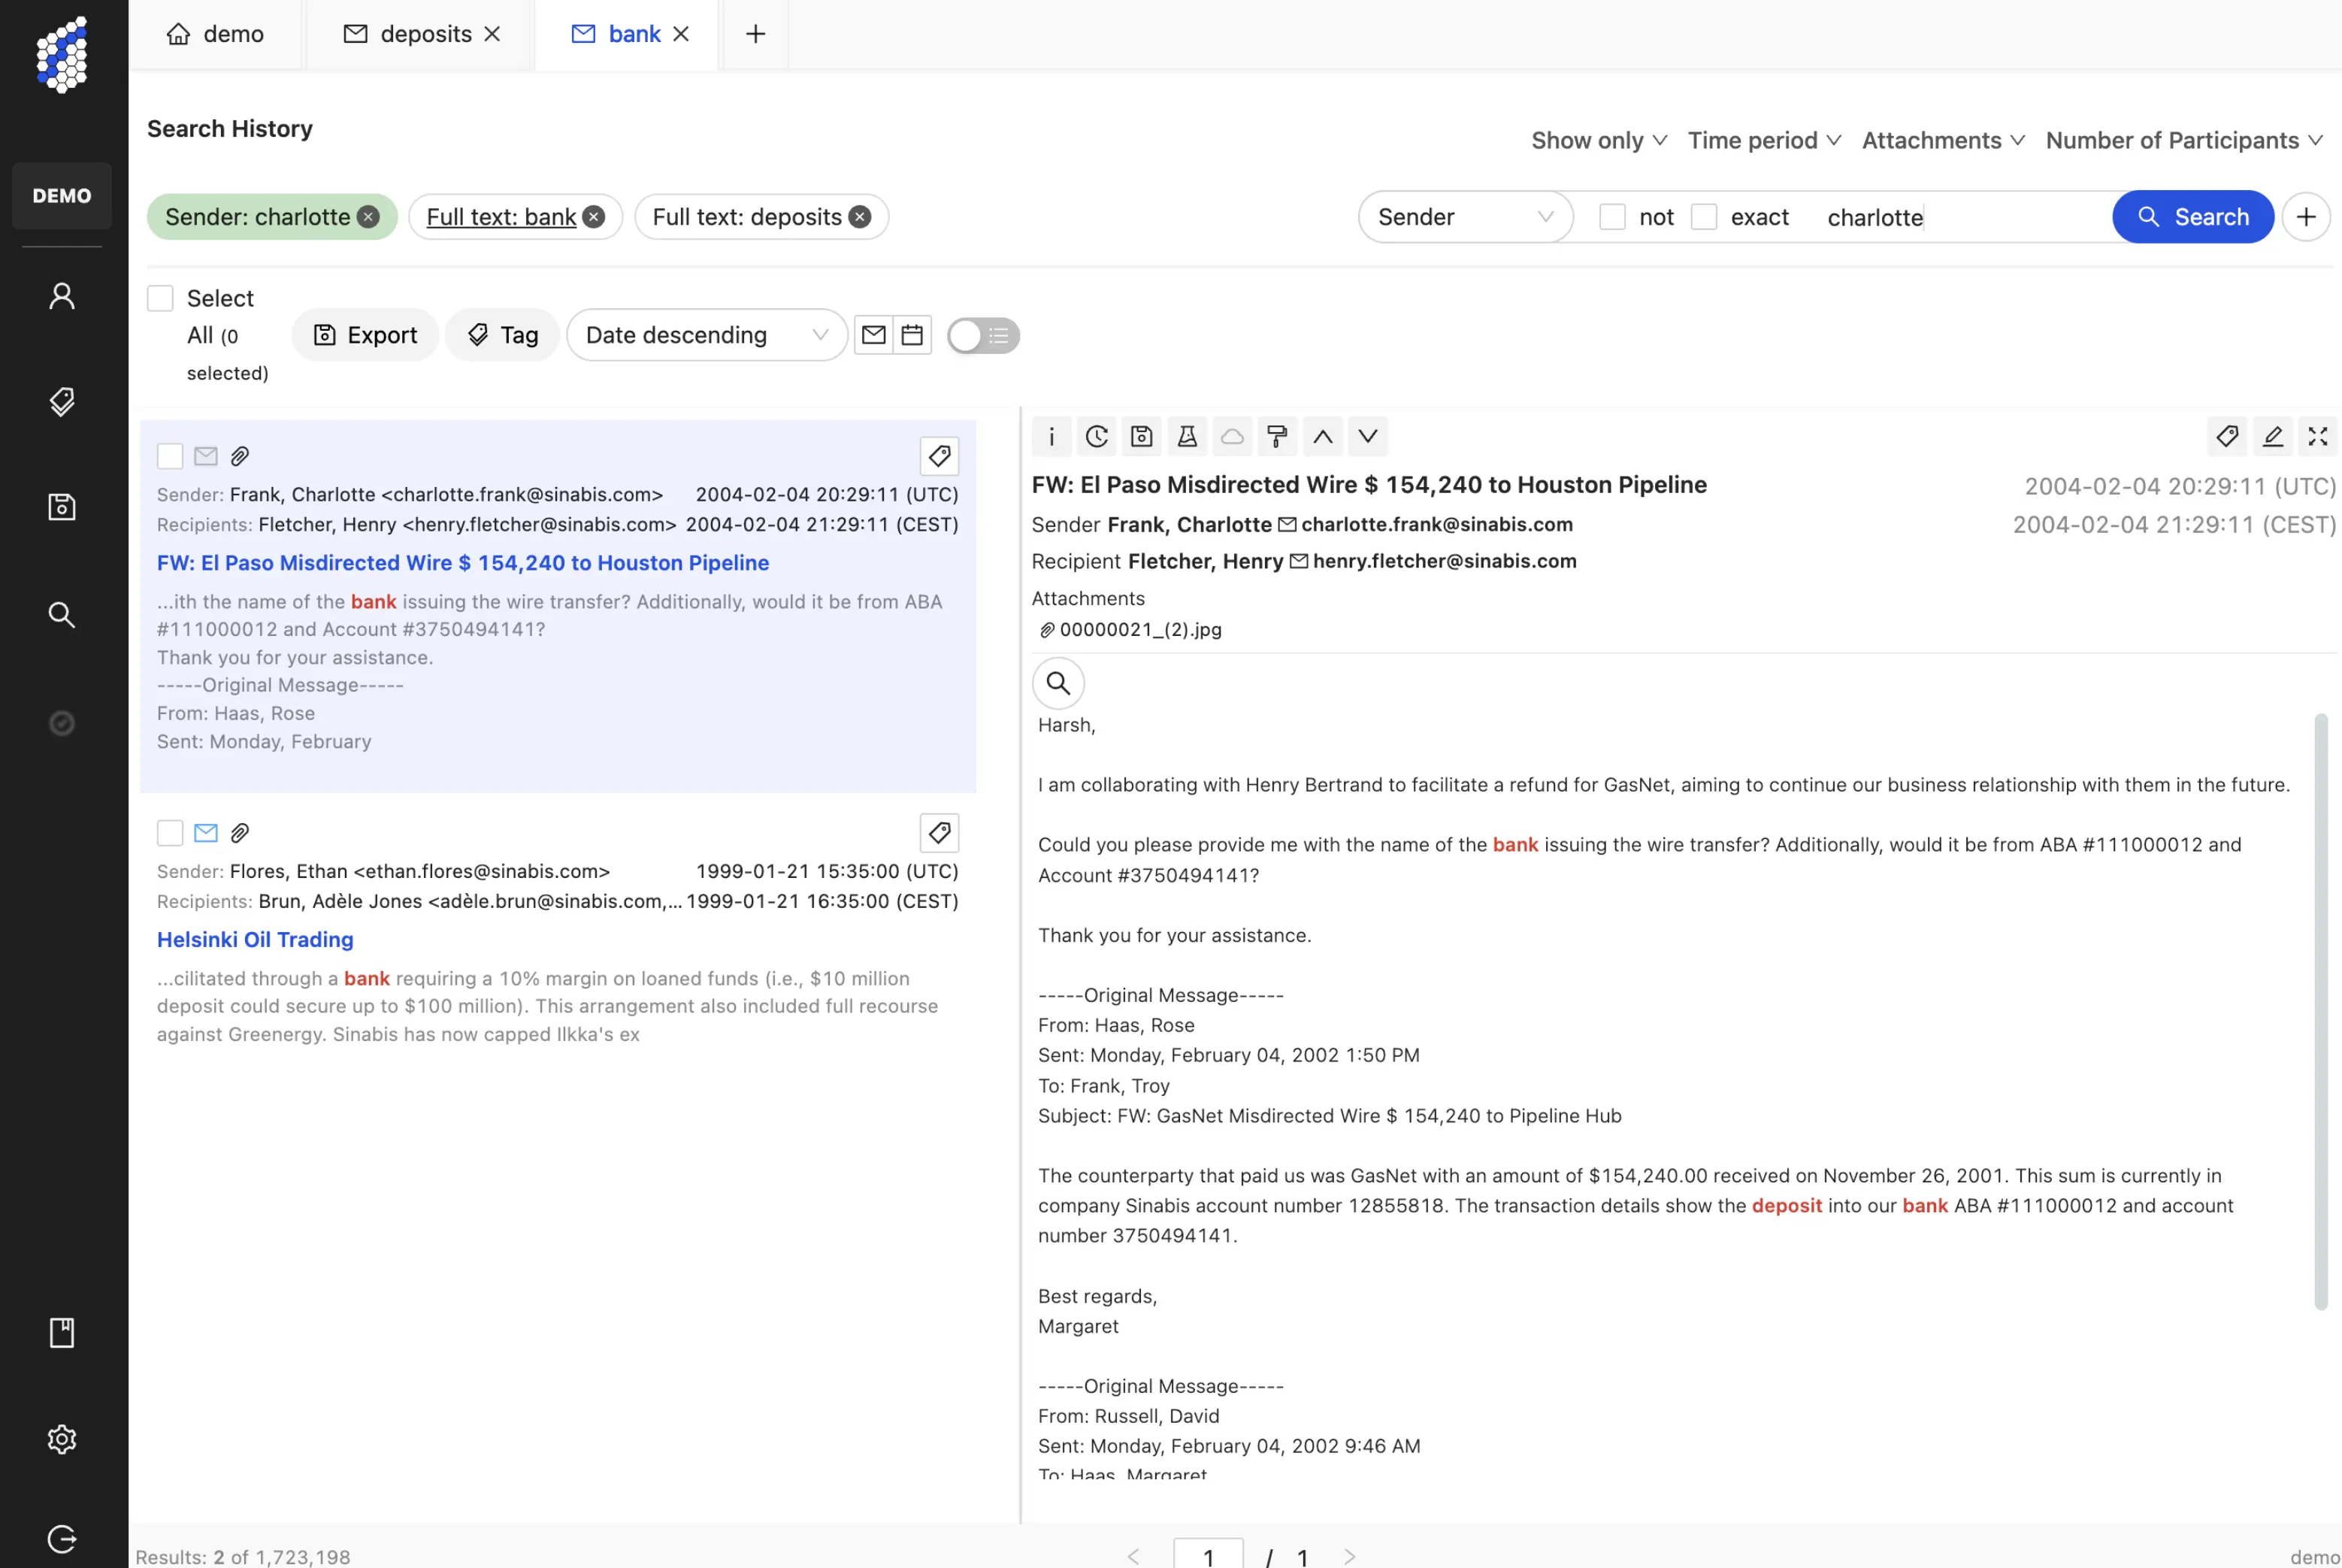
Task: Toggle the list view switch
Action: [983, 335]
